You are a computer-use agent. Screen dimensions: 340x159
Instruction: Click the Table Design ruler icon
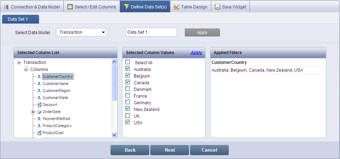[177, 7]
